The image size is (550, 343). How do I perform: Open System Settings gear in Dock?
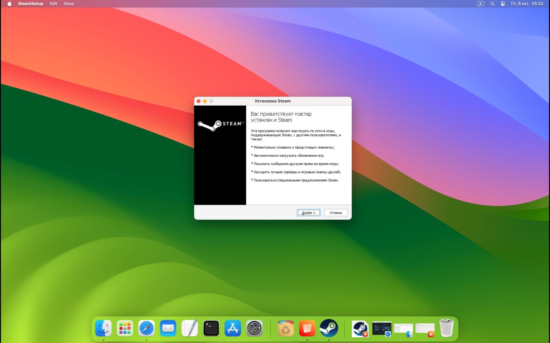click(254, 328)
